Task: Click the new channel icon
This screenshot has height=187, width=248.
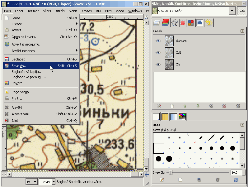Action: (172, 106)
